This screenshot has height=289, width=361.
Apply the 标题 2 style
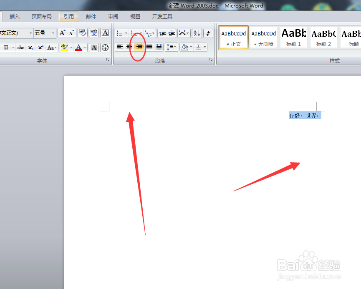pos(324,37)
